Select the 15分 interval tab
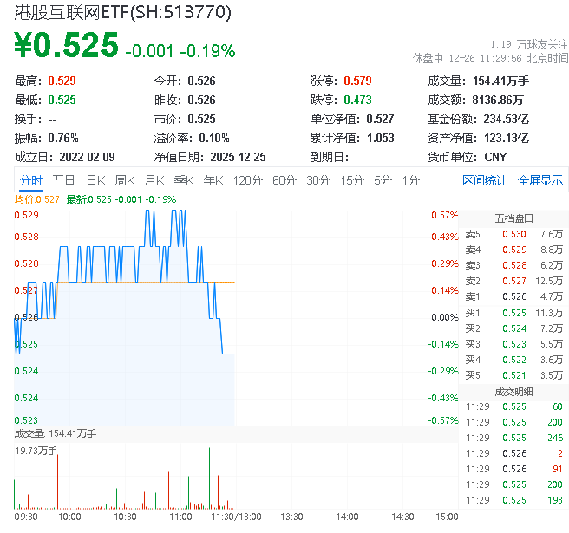Image resolution: width=569 pixels, height=533 pixels. click(351, 180)
